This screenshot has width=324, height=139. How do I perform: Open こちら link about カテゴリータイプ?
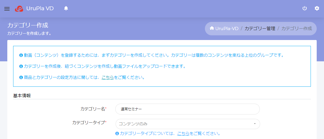pos(183,133)
